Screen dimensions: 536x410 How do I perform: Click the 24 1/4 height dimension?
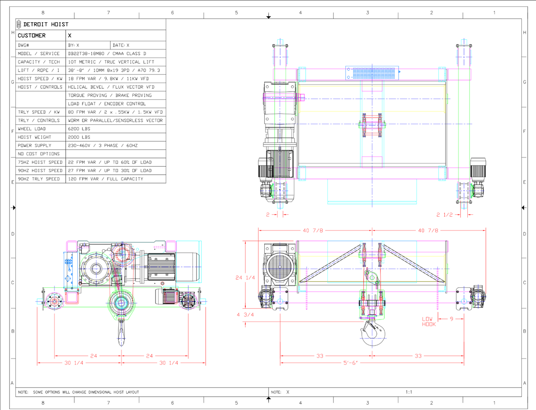(x=245, y=278)
